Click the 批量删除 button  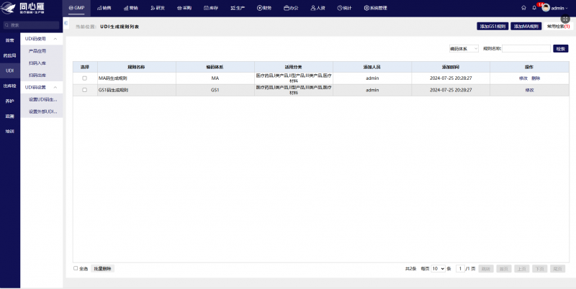tap(102, 268)
